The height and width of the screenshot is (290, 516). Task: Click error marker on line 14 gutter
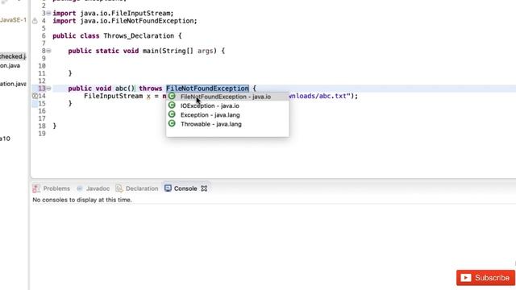coord(35,96)
